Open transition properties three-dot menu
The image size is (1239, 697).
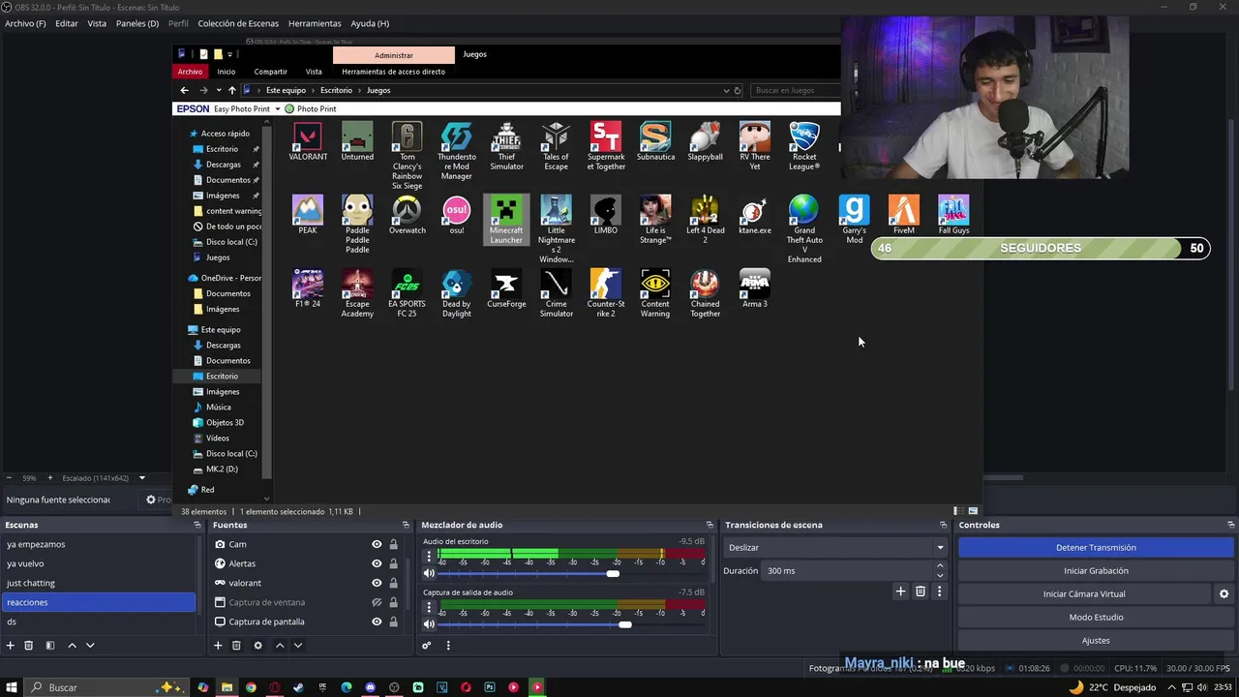click(939, 591)
